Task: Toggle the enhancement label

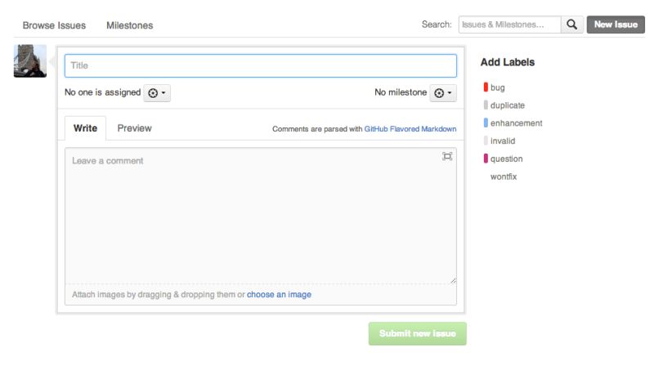Action: coord(516,123)
